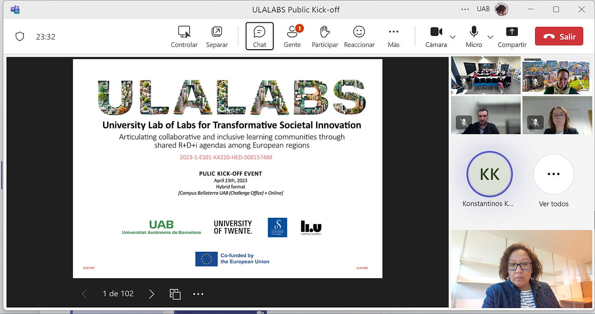Open slide viewer more options ellipsis
Image resolution: width=595 pixels, height=314 pixels.
[198, 294]
